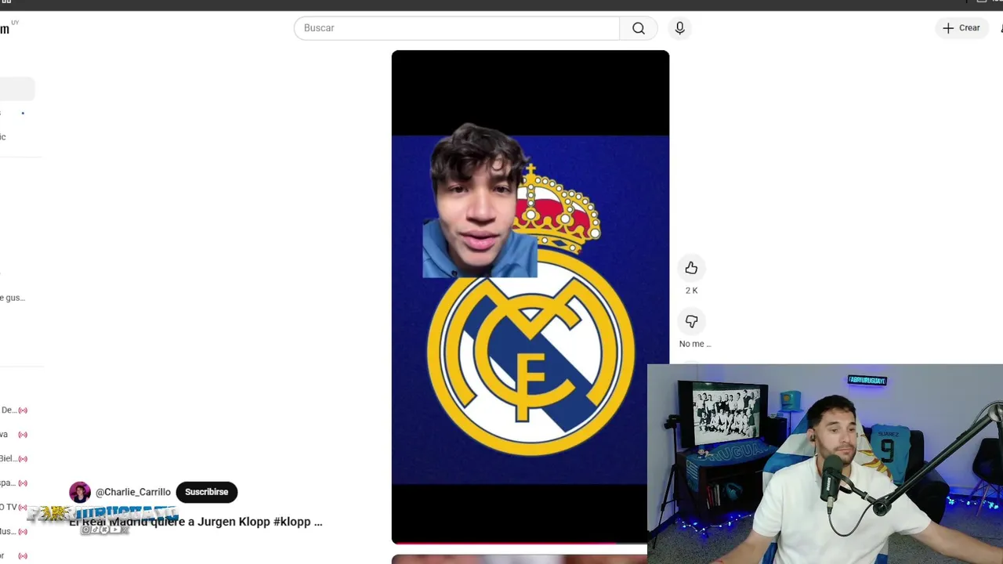1003x564 pixels.
Task: Activate voice search microphone icon
Action: tap(679, 28)
